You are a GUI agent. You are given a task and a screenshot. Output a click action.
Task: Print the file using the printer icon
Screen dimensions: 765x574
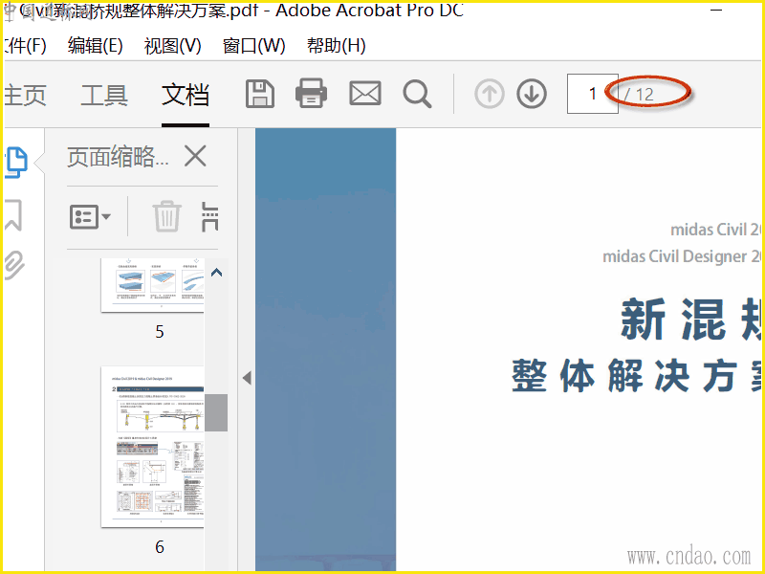point(312,93)
